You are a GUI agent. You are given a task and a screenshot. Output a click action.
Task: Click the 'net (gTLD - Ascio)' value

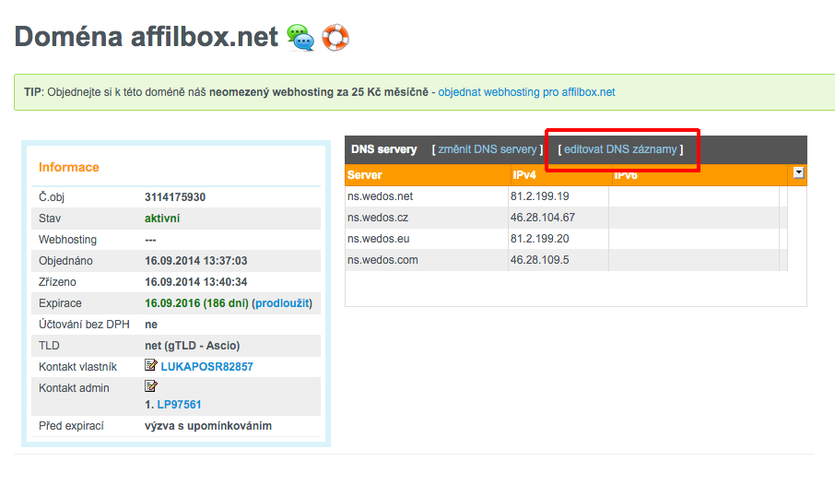[193, 346]
